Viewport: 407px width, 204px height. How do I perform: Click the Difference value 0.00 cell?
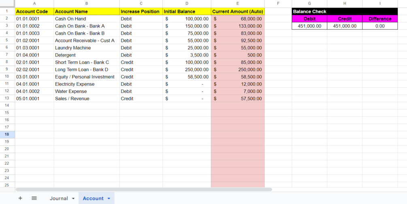coord(380,26)
